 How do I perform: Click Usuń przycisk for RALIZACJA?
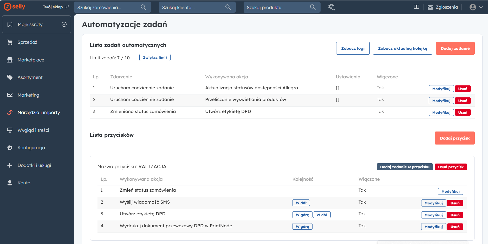coord(451,167)
